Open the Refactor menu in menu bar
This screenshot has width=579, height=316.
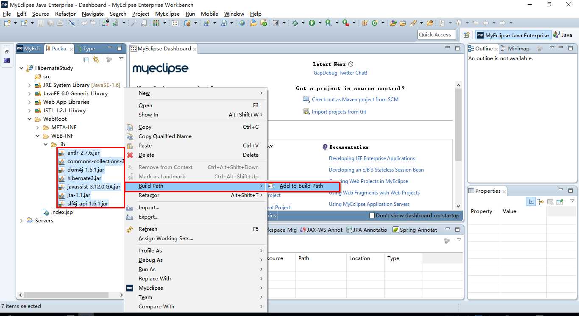point(65,14)
